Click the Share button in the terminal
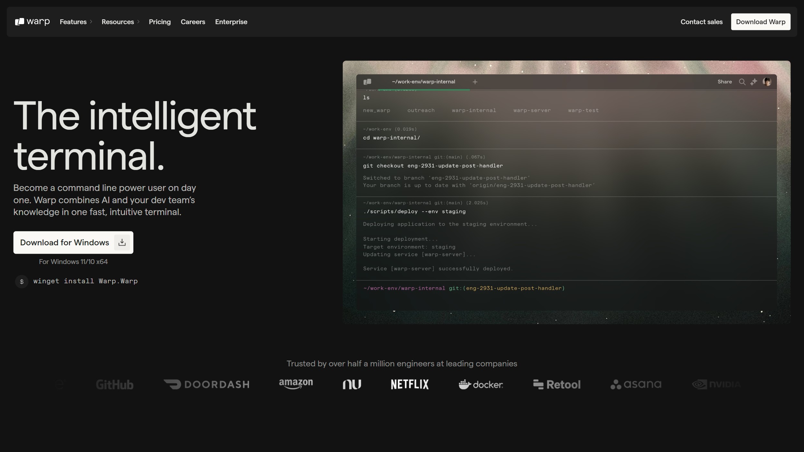Screen dimensions: 804x452 pyautogui.click(x=724, y=82)
